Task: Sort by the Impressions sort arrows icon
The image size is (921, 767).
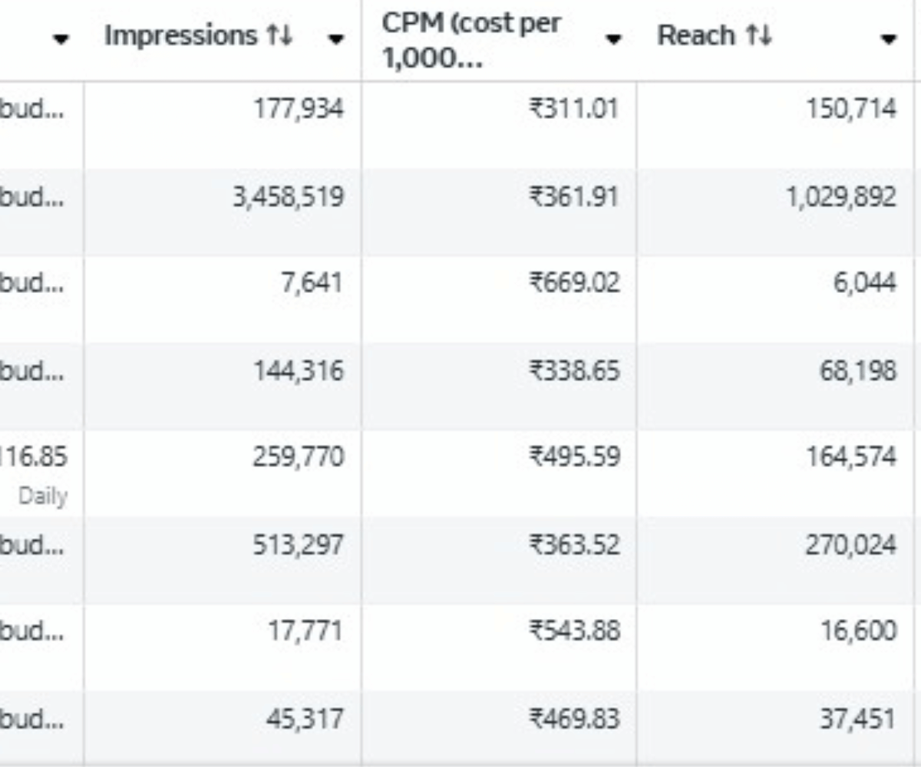Action: pos(280,36)
